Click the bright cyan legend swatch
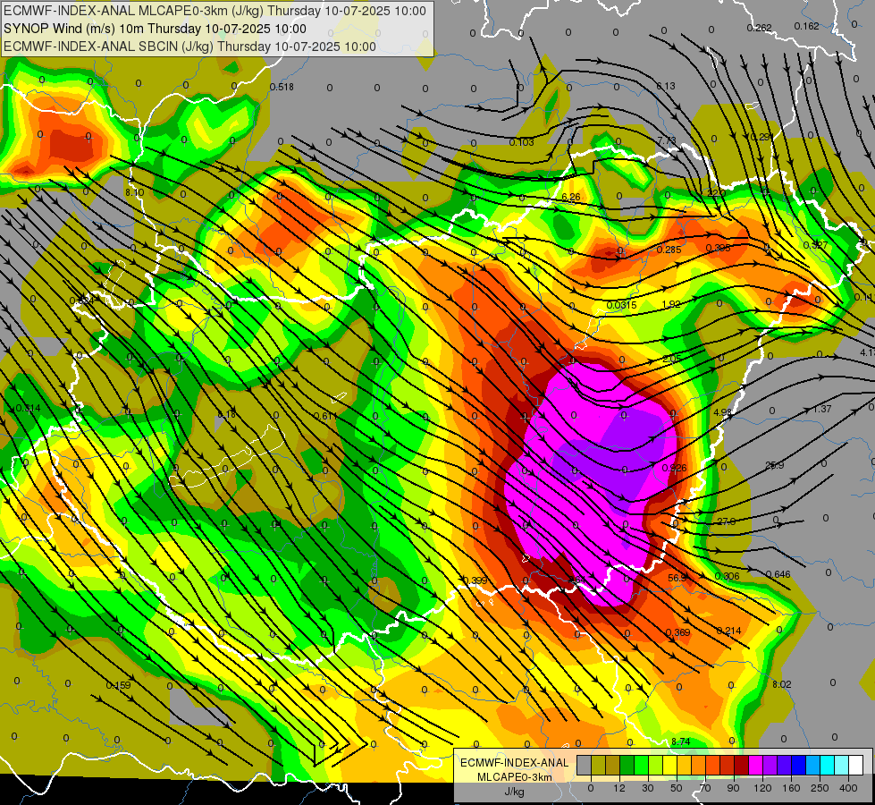875x805 pixels. pyautogui.click(x=828, y=765)
